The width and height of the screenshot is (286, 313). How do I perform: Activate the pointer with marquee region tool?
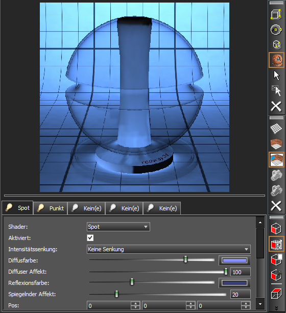click(276, 90)
